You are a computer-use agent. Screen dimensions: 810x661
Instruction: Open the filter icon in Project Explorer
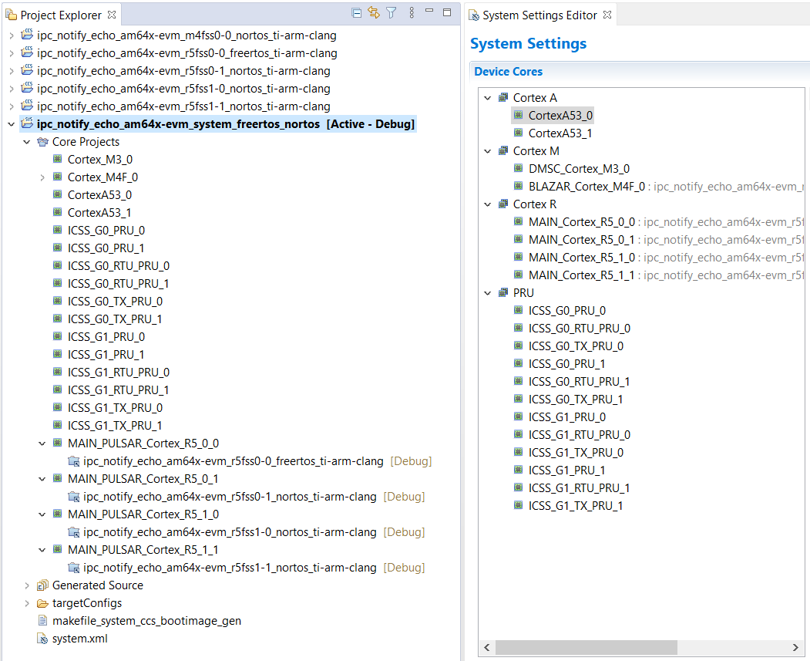[392, 13]
